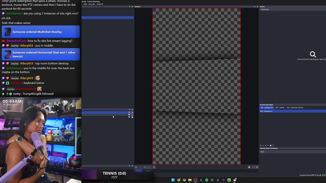
Task: Toggle visibility eye of the highlighted source row
Action: (x=129, y=112)
